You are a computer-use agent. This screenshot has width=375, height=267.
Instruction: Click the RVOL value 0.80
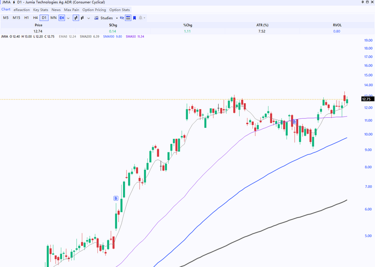point(337,31)
